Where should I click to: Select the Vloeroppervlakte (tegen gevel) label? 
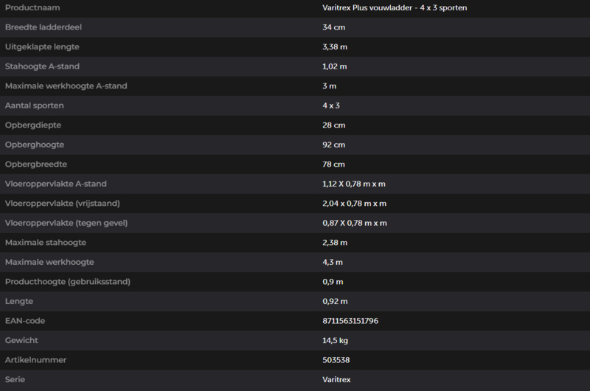[66, 223]
